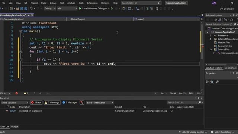Toggle CRLF line ending setting
The height and width of the screenshot is (134, 238).
click(x=199, y=93)
